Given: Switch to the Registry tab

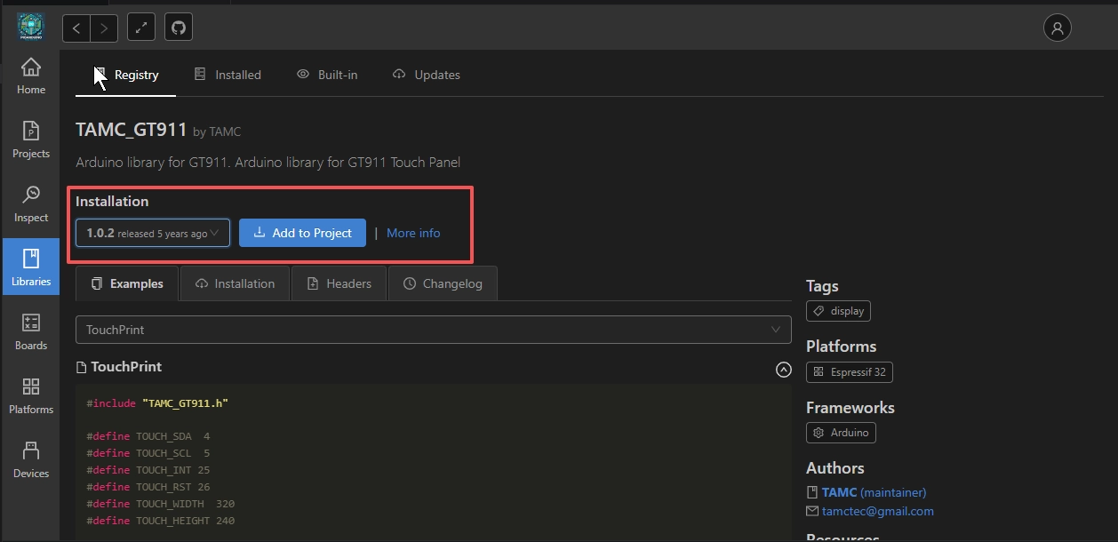Looking at the screenshot, I should (x=126, y=75).
